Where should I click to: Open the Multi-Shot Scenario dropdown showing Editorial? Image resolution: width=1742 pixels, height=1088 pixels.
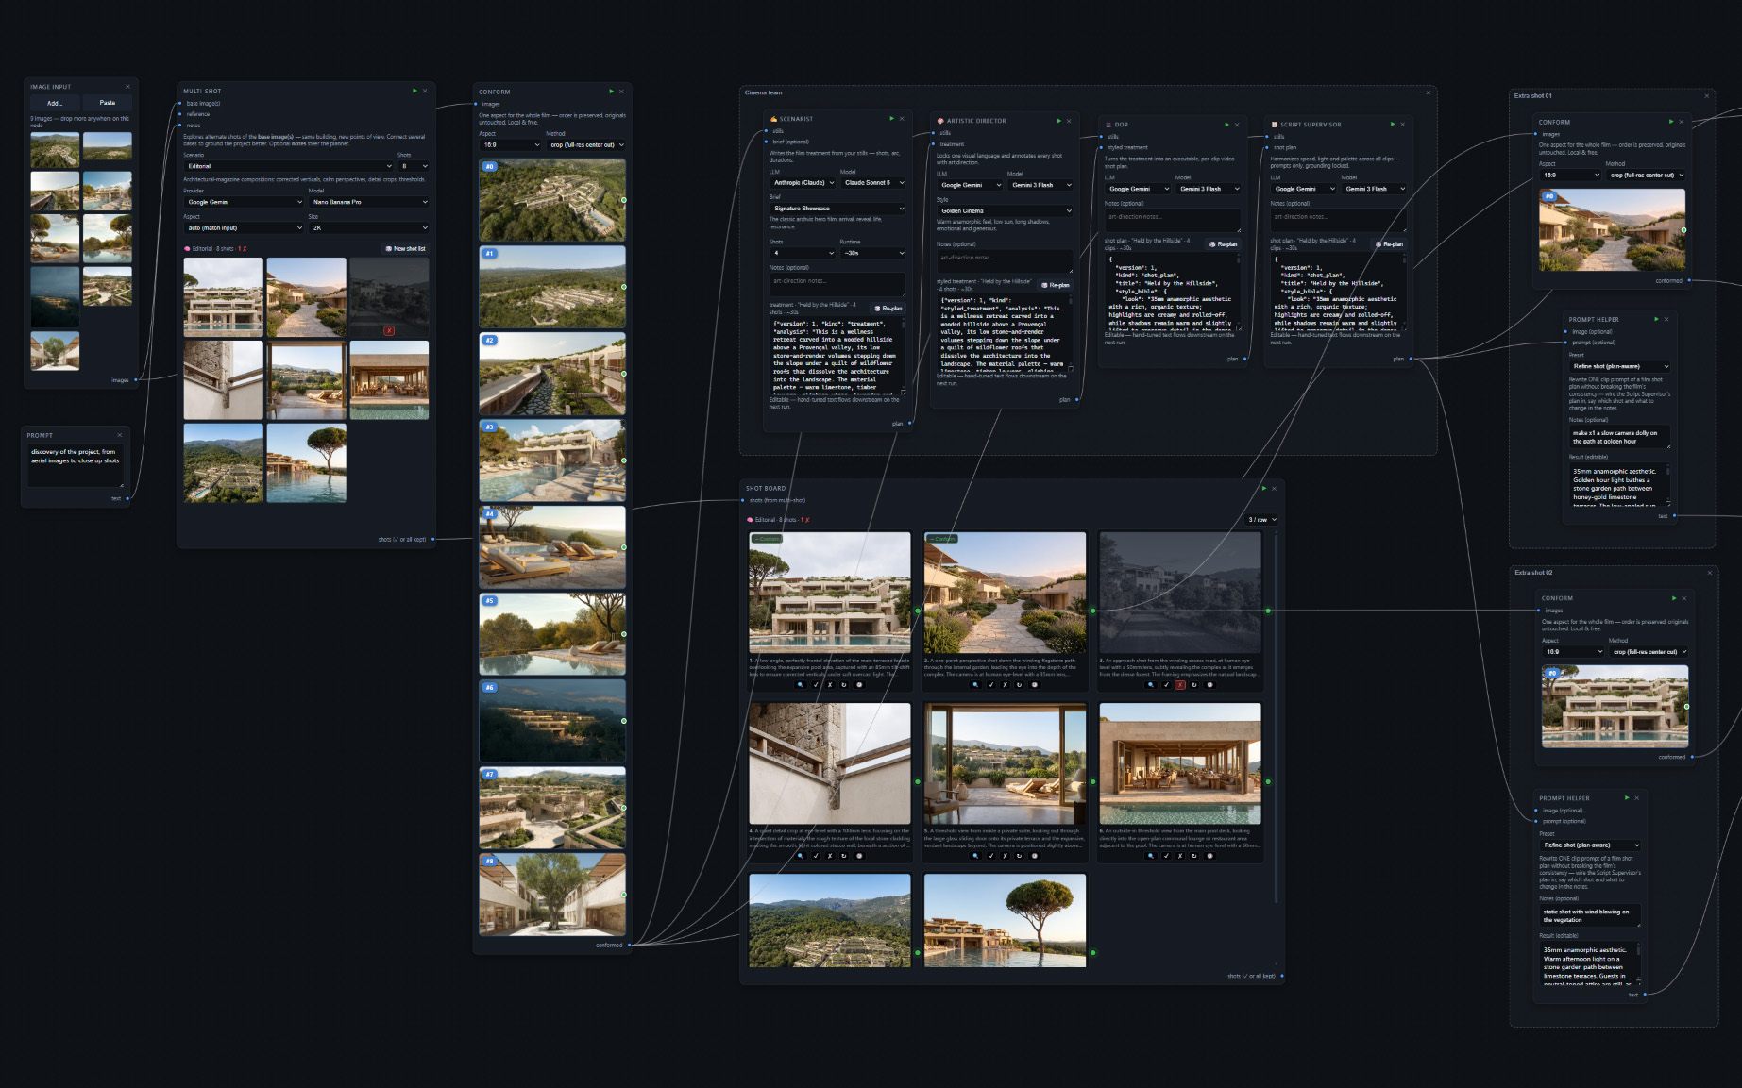coord(288,166)
